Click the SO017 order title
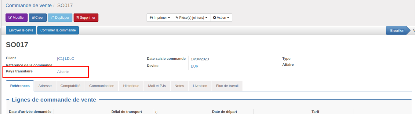The image size is (415, 114). point(17,45)
